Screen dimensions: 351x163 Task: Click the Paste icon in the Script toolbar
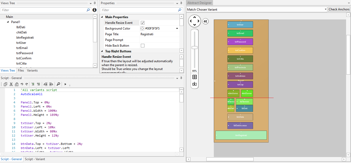point(17,84)
